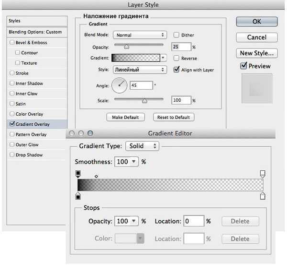287x273 pixels.
Task: Open the Drop Shadow settings label
Action: pos(29,155)
